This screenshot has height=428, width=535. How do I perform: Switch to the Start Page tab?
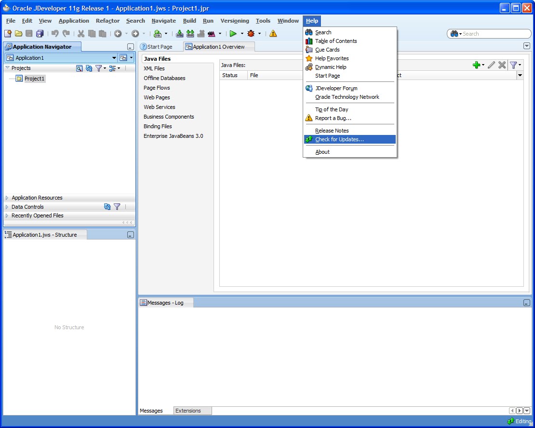point(160,47)
